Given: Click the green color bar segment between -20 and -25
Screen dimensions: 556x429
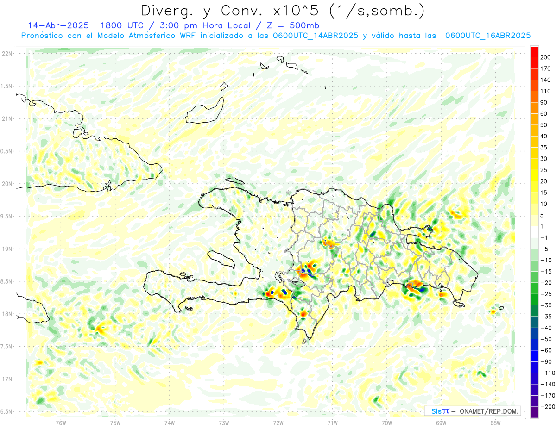Looking at the screenshot, I should (534, 288).
